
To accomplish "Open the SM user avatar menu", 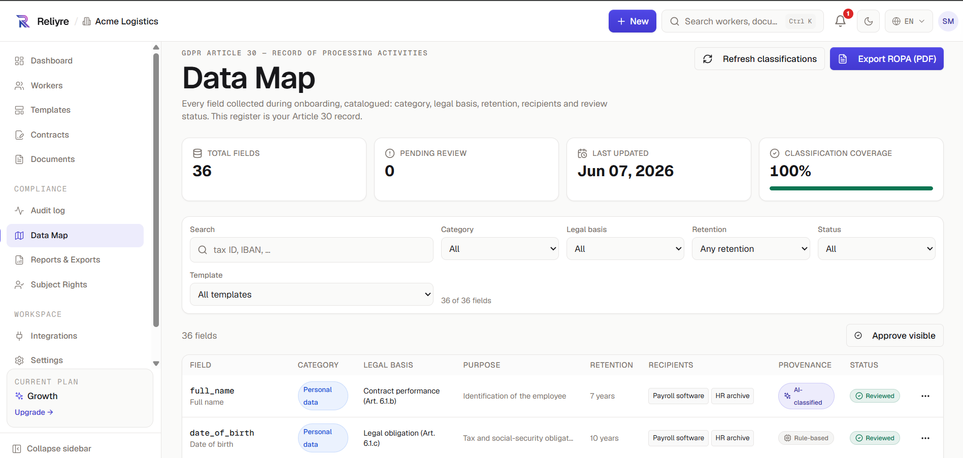I will tap(948, 21).
